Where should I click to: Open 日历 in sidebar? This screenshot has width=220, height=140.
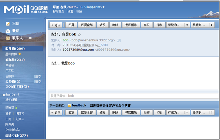tap(8, 119)
